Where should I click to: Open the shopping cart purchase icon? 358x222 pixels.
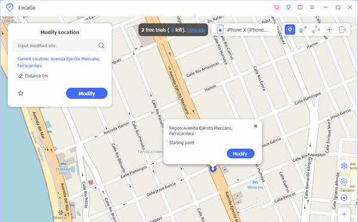coord(277,8)
